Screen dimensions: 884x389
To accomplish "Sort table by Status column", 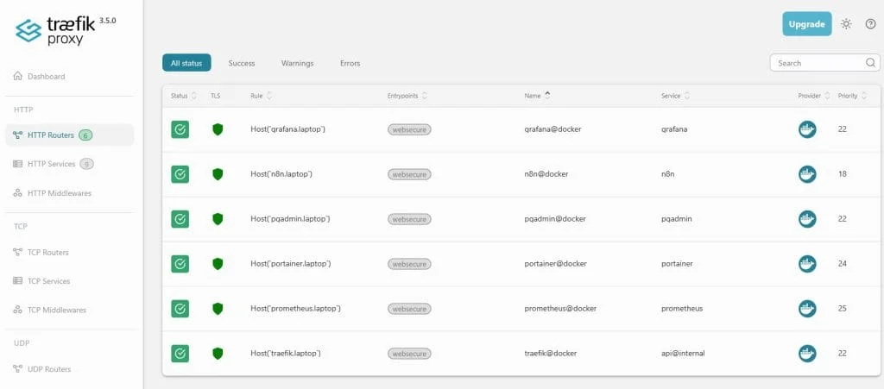I will point(183,96).
